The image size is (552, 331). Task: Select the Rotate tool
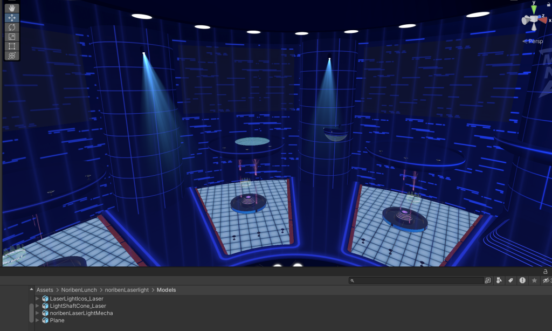tap(12, 27)
